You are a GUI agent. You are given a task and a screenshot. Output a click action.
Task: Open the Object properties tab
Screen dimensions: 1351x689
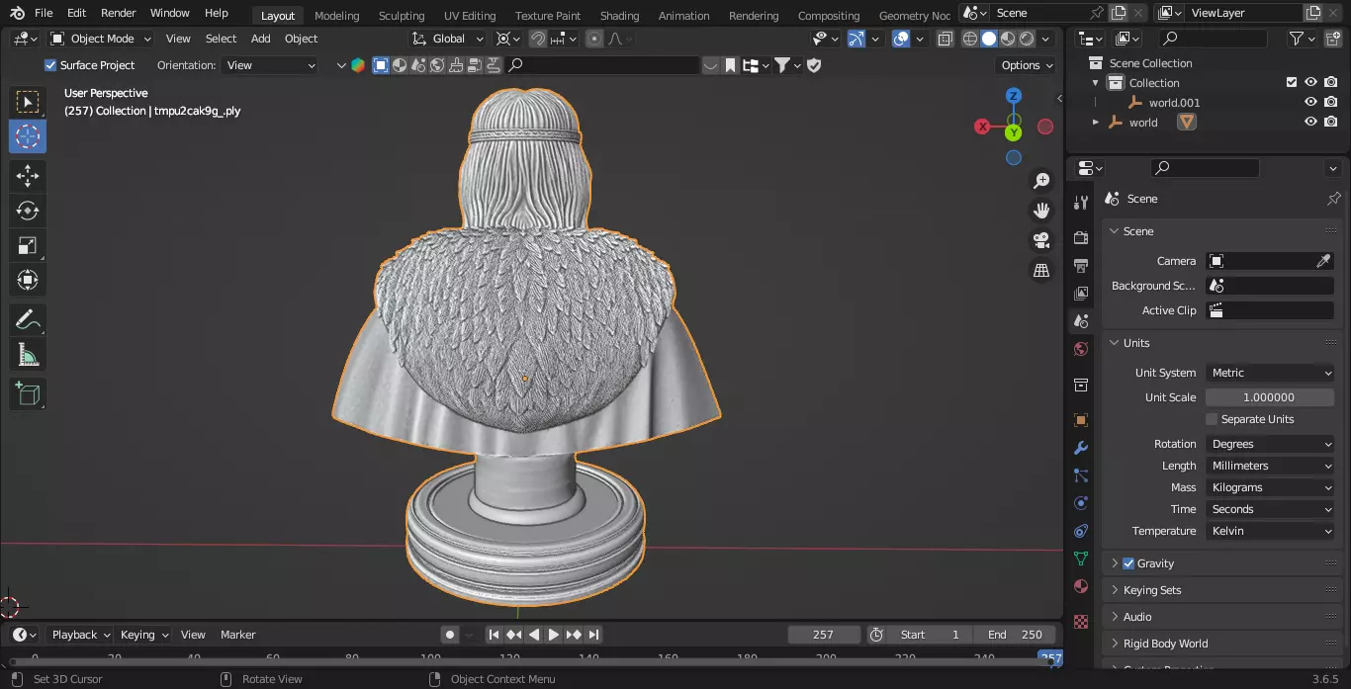(1081, 420)
